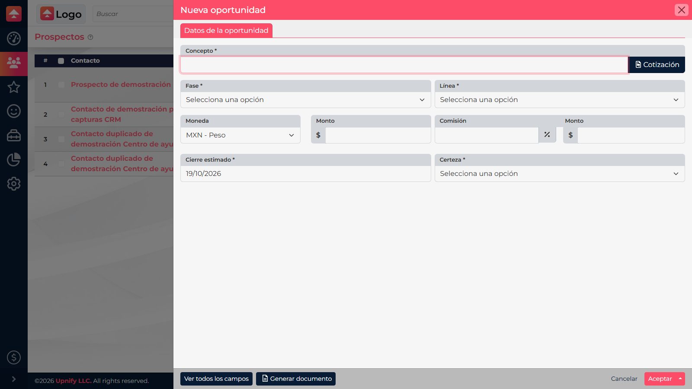Screen dimensions: 692x389
Task: Click the Contacto column header
Action: tap(85, 61)
